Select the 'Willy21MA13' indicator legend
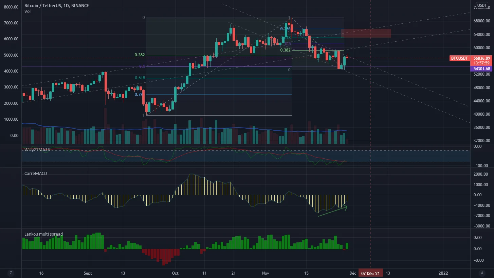494x278 pixels. coord(37,150)
